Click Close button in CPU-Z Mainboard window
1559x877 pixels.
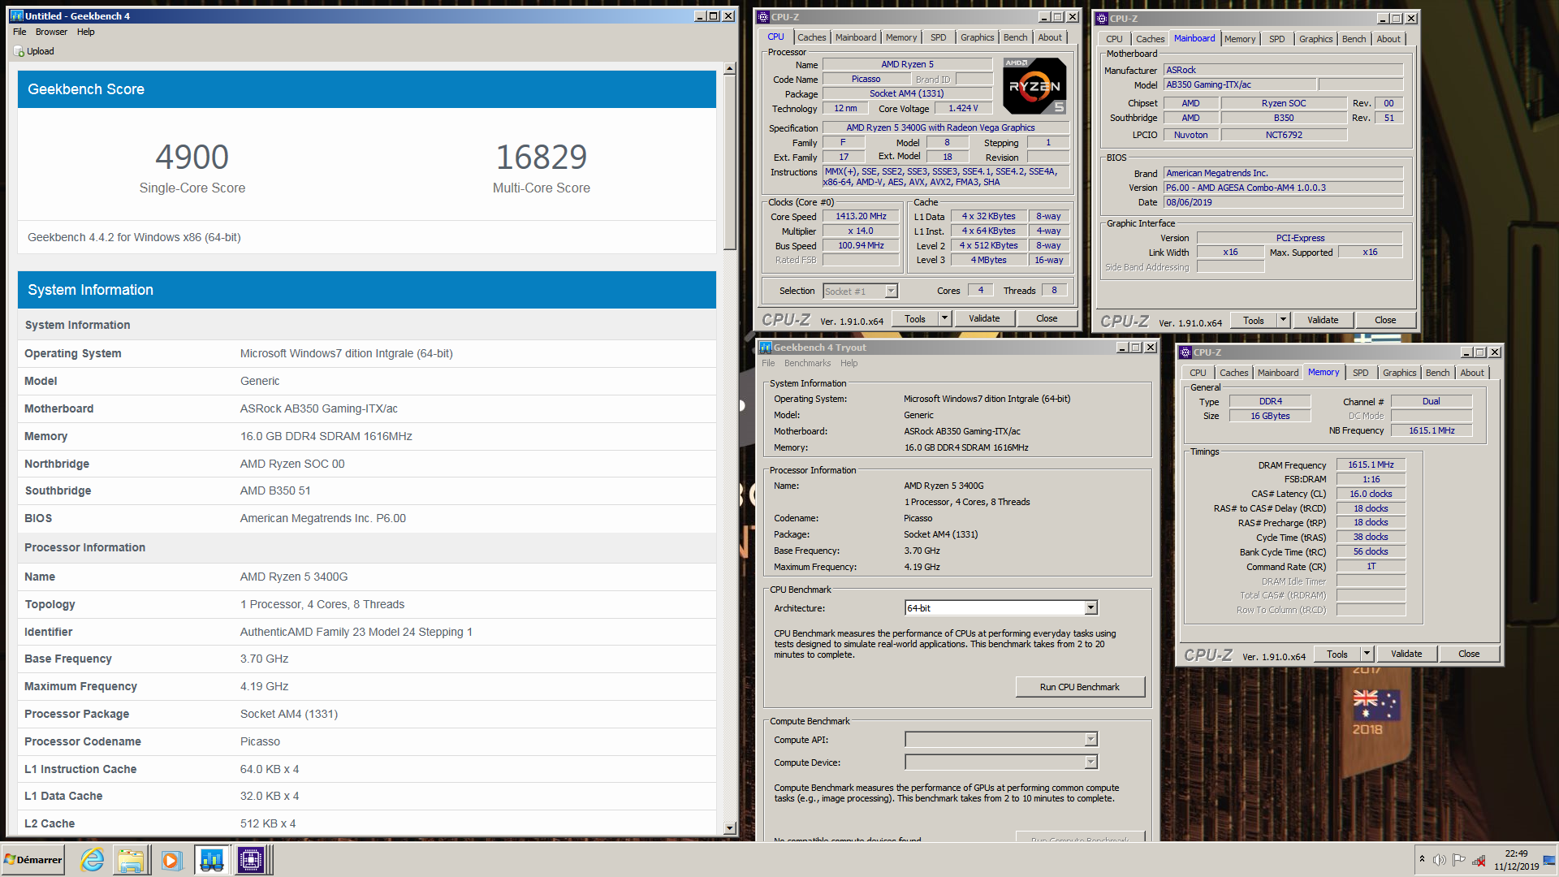coord(1385,320)
